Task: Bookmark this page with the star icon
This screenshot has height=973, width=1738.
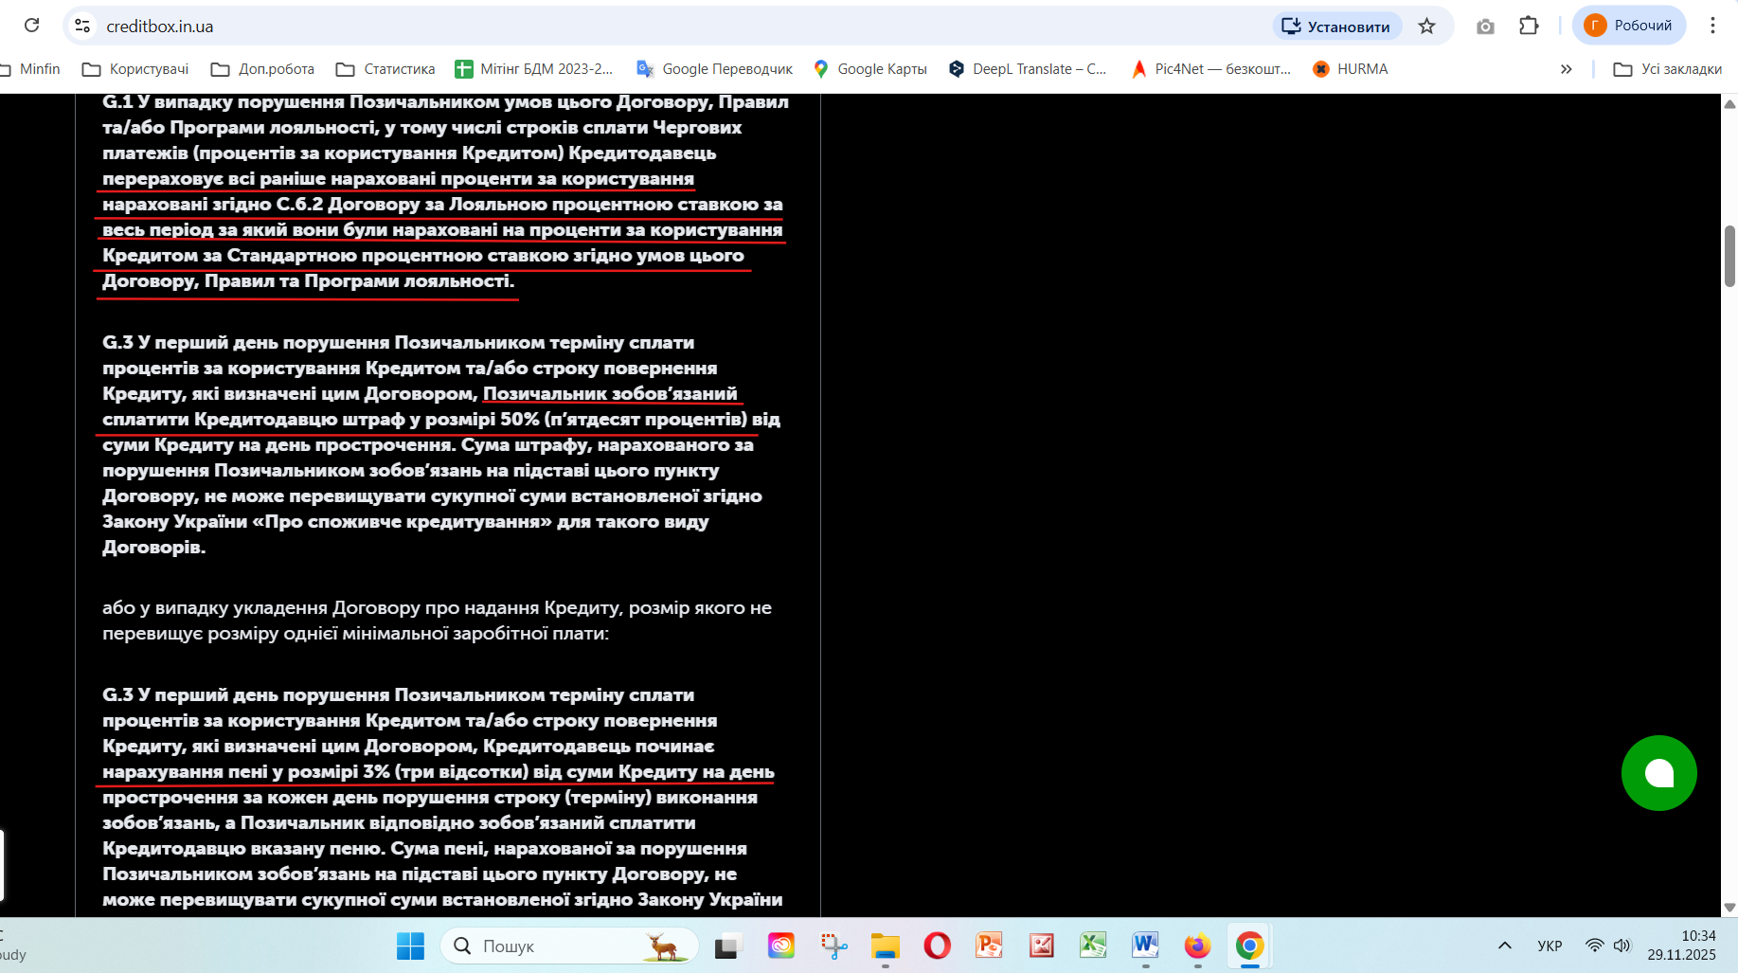Action: coord(1427,27)
